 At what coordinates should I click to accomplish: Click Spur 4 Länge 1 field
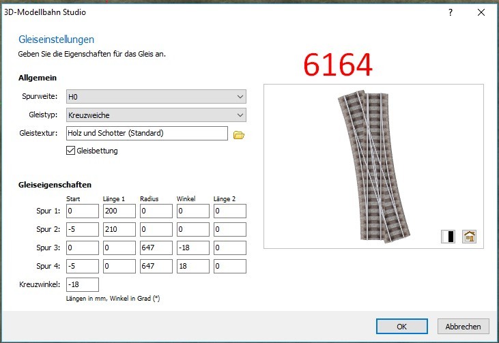119,267
